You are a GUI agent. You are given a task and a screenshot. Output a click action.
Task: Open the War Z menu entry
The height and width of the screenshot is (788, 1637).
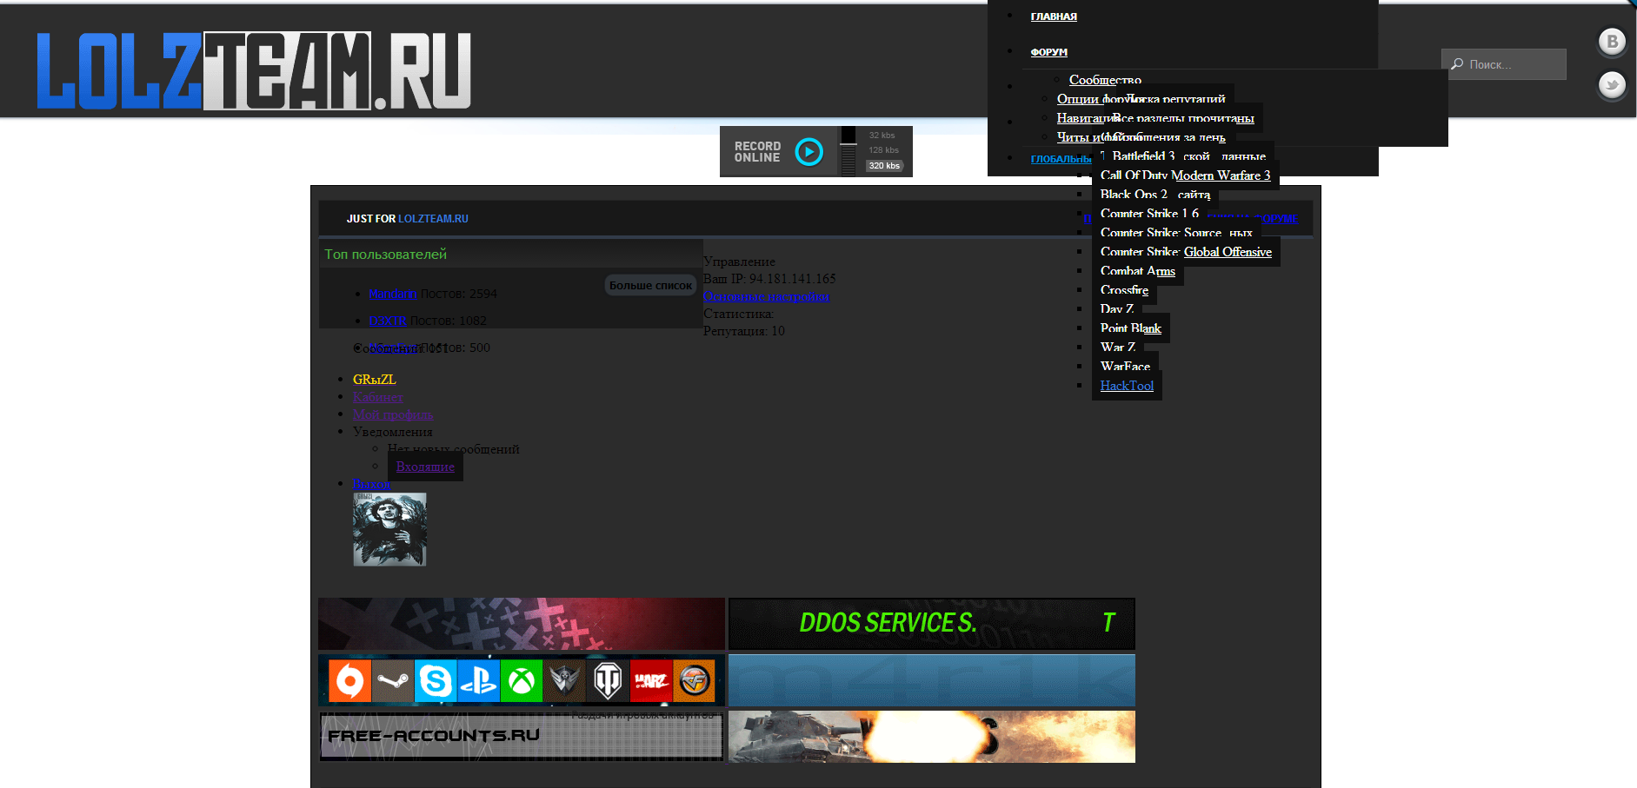1118,348
